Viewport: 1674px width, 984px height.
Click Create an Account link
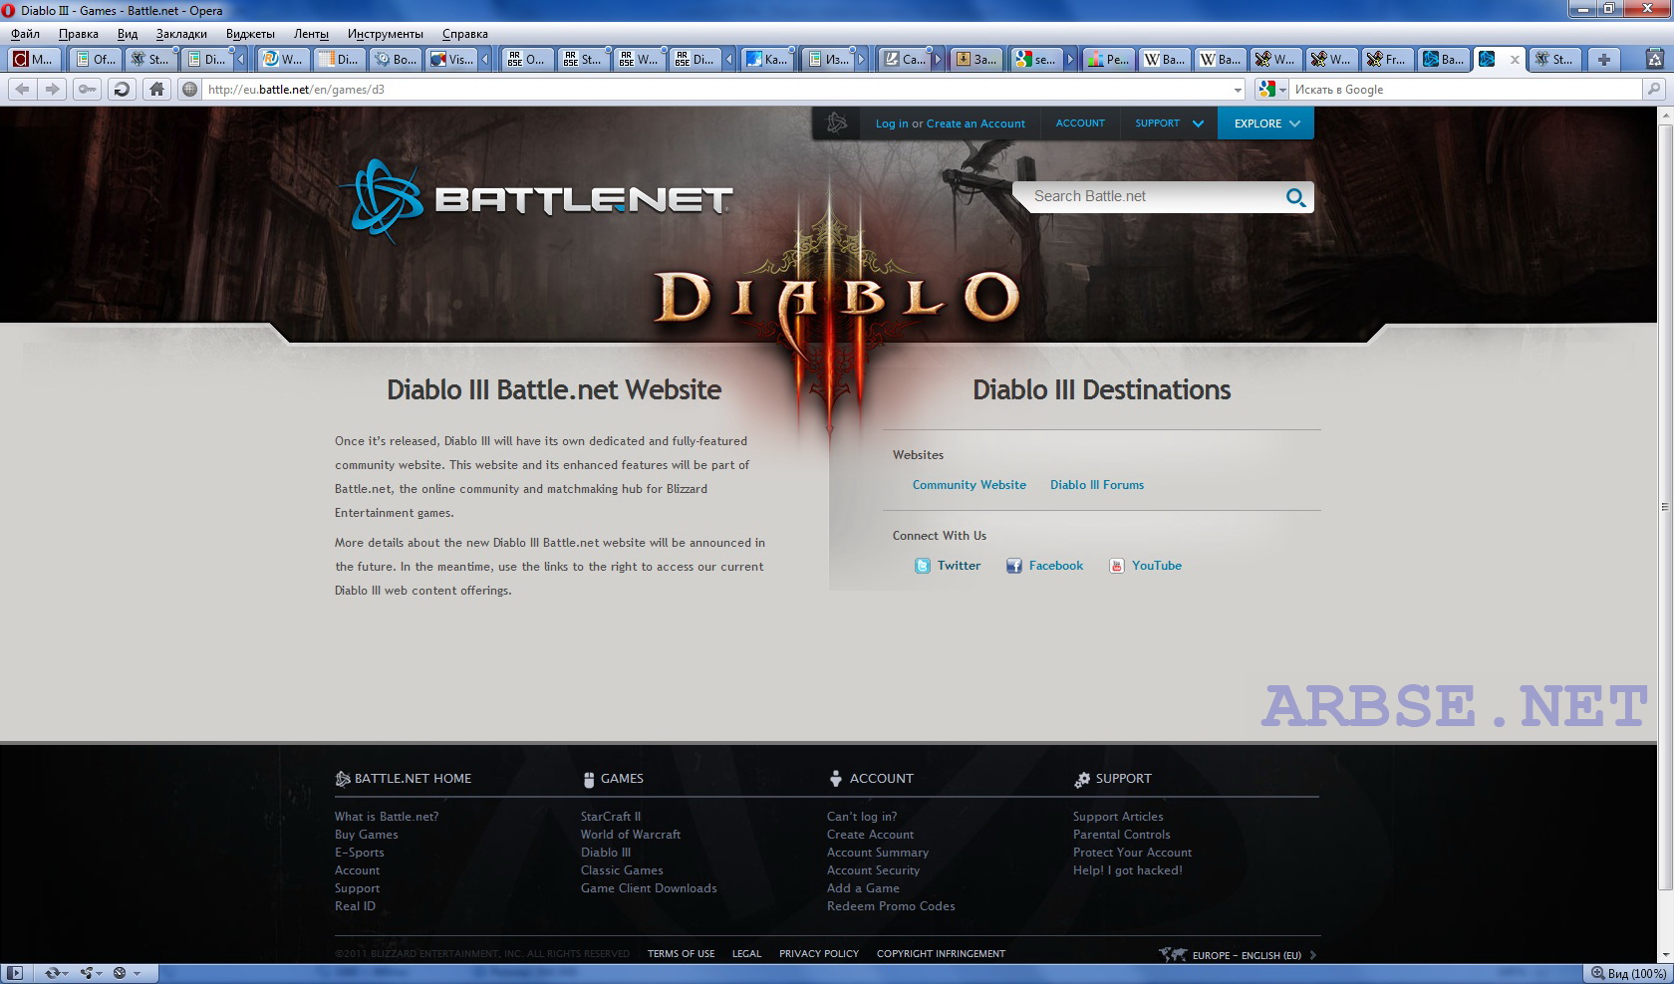[976, 123]
